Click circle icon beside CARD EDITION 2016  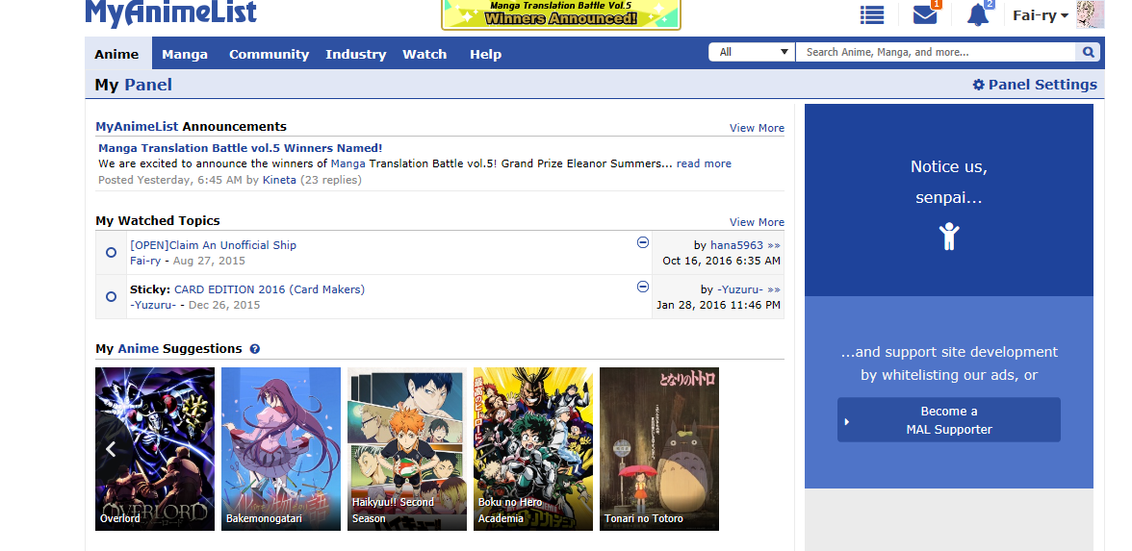click(112, 296)
